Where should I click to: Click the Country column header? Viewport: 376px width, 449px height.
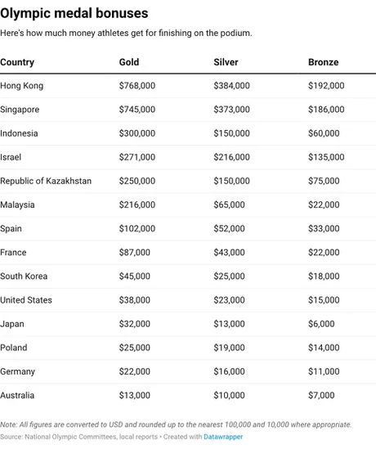pos(17,62)
